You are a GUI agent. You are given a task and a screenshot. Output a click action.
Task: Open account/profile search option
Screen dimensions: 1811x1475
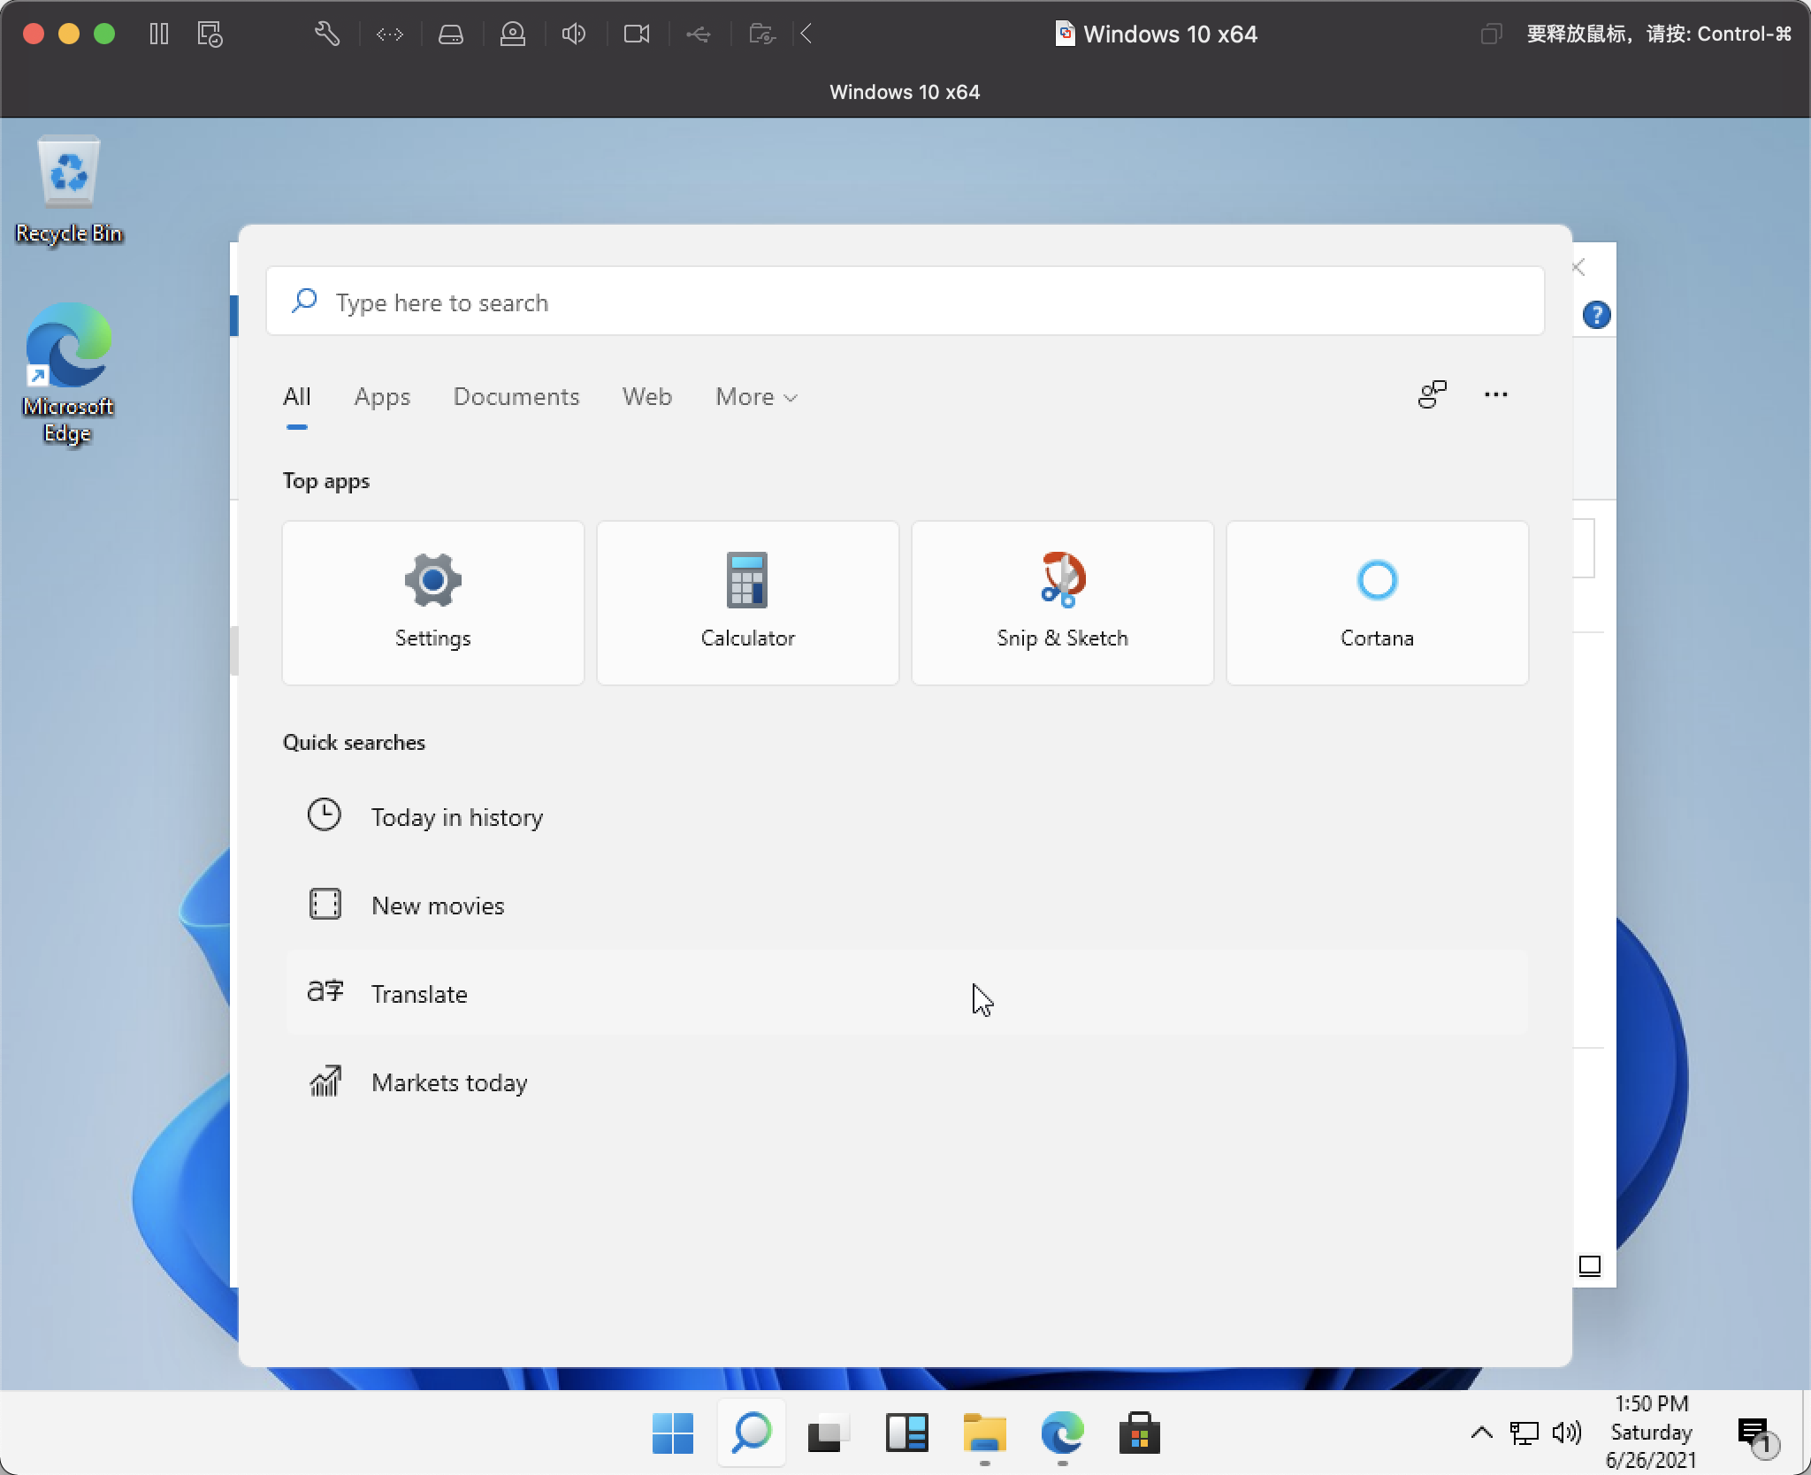coord(1431,394)
